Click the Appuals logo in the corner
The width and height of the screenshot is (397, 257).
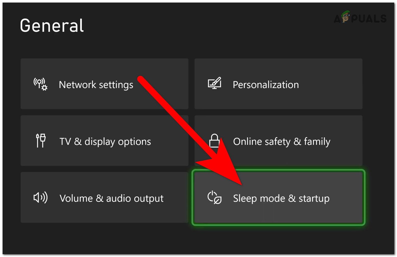tap(360, 18)
